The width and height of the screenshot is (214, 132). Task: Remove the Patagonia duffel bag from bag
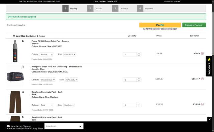(202, 79)
